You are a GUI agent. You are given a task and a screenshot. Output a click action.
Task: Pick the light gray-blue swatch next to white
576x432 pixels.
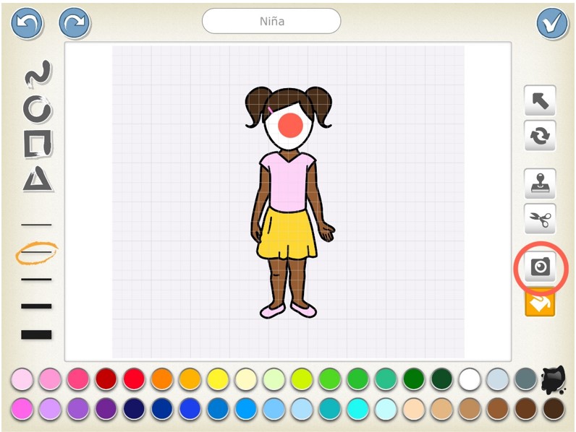pos(497,379)
